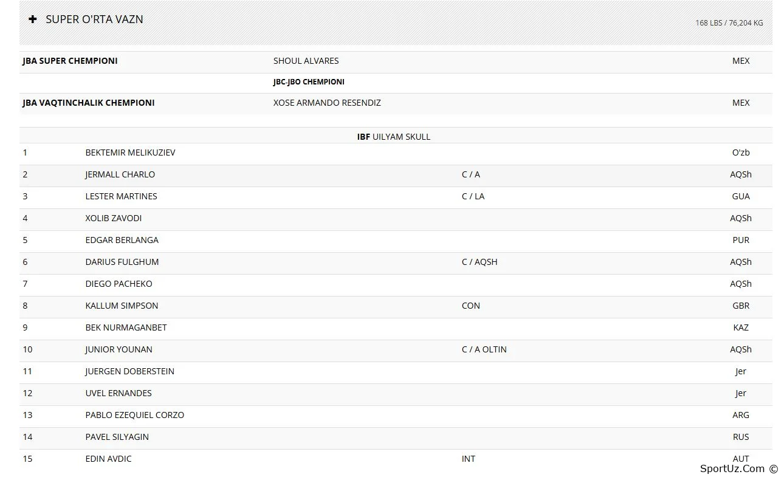The height and width of the screenshot is (480, 784).
Task: Click rank number 10
Action: pyautogui.click(x=28, y=349)
